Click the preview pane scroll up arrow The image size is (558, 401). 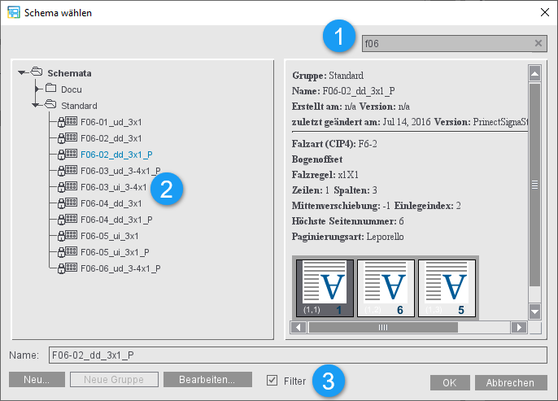534,74
